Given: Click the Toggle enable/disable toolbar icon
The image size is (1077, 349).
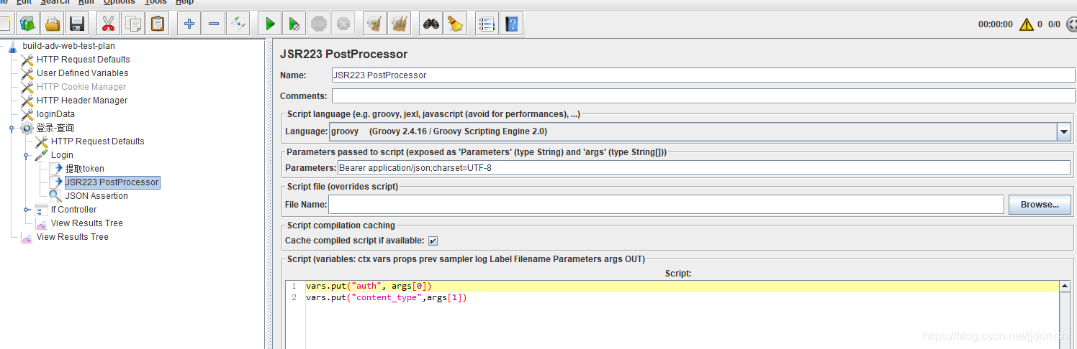Looking at the screenshot, I should (238, 24).
